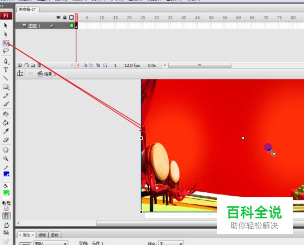Select layer 1 in timeline

coord(45,25)
